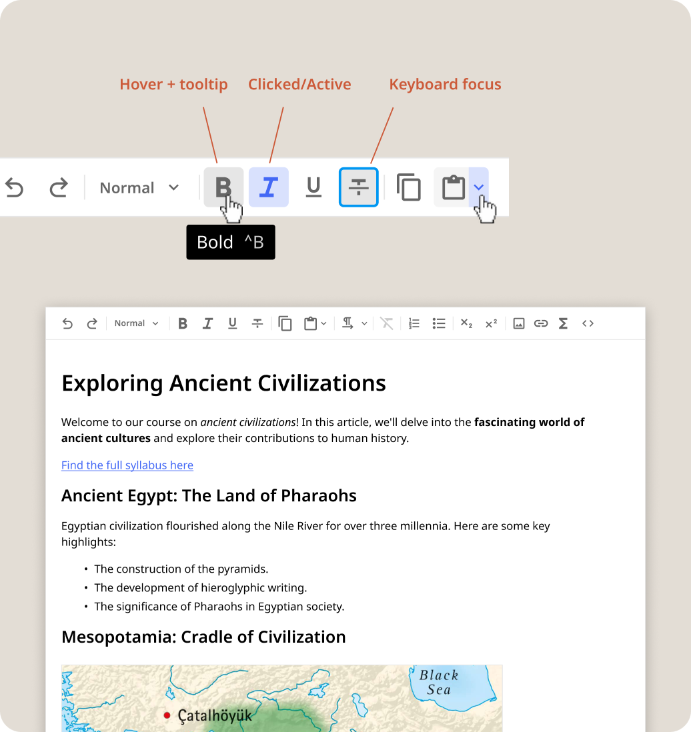Image resolution: width=691 pixels, height=732 pixels.
Task: Click the bold phrase 'fascinating world of'
Action: 530,423
